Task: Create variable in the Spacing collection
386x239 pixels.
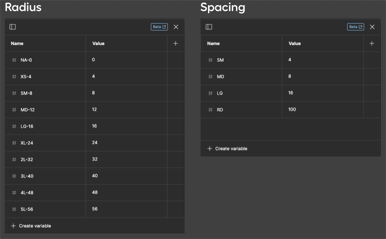Action: coord(227,148)
